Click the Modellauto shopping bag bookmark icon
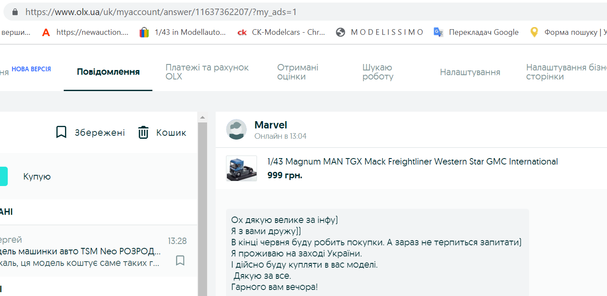Image resolution: width=607 pixels, height=296 pixels. coord(144,32)
